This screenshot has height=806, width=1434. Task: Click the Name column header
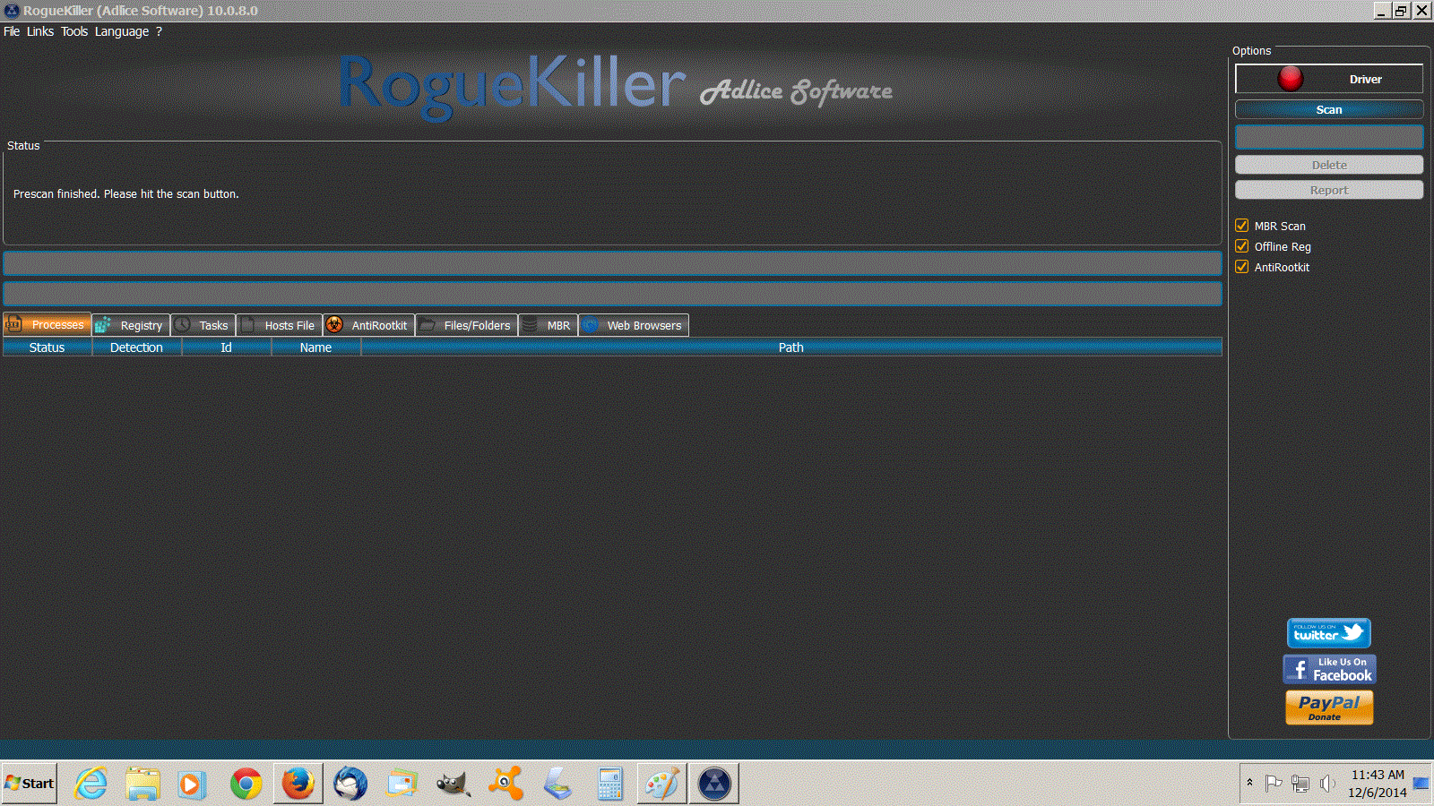(316, 347)
